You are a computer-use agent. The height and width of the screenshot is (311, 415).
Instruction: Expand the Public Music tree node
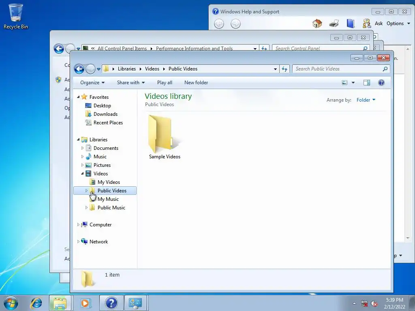click(x=86, y=208)
